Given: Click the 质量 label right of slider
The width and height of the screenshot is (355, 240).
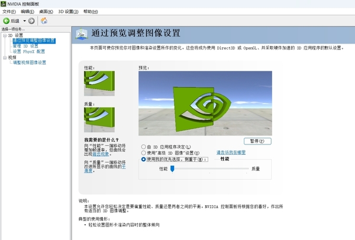Looking at the screenshot, I should point(256,169).
